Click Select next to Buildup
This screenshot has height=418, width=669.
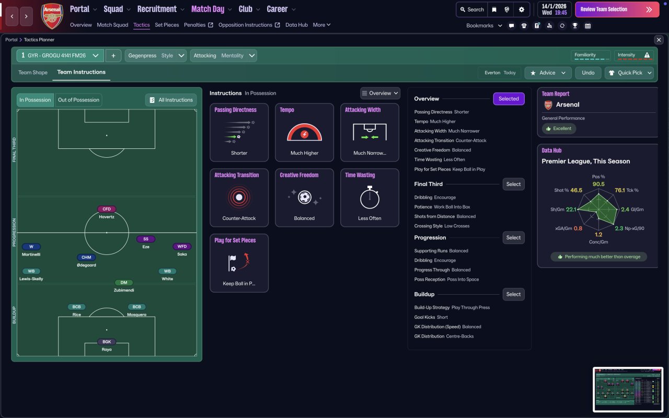[x=513, y=294]
